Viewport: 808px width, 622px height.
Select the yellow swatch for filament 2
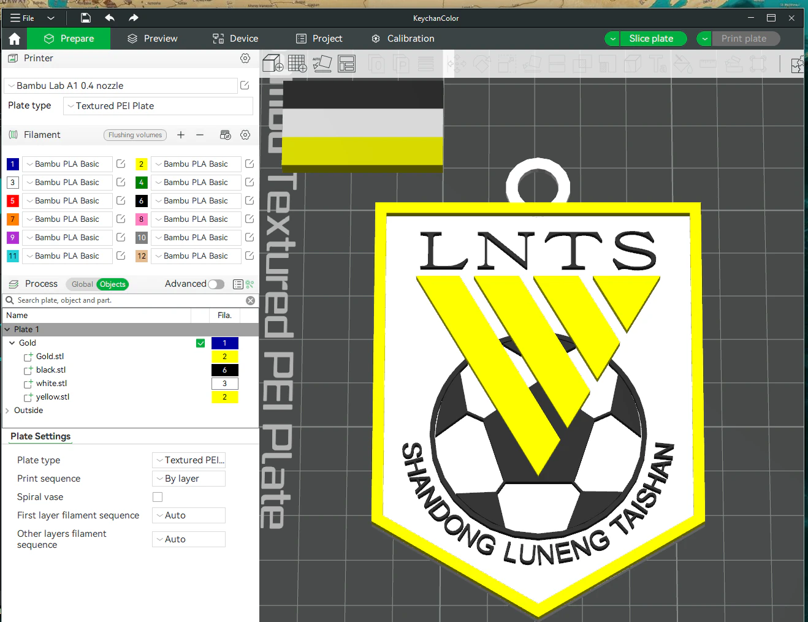(141, 164)
